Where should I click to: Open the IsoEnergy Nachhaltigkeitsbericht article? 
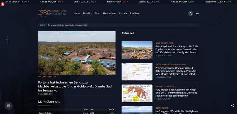tap(176, 112)
